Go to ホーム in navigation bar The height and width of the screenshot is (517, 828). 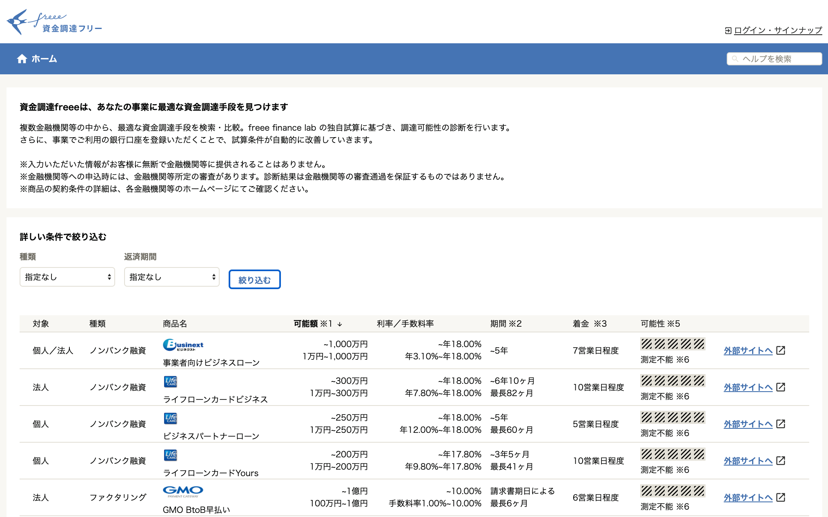click(44, 59)
